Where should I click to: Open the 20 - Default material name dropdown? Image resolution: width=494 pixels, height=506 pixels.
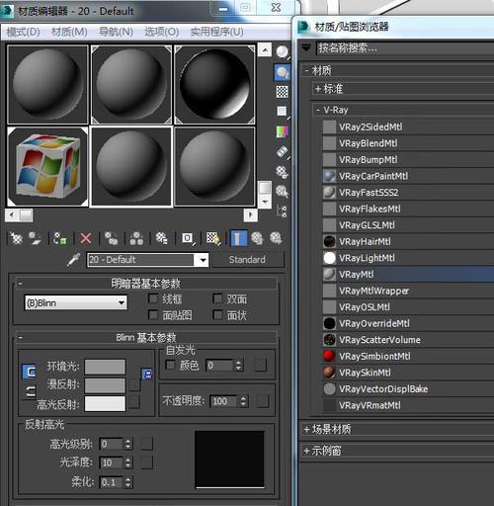pos(148,260)
